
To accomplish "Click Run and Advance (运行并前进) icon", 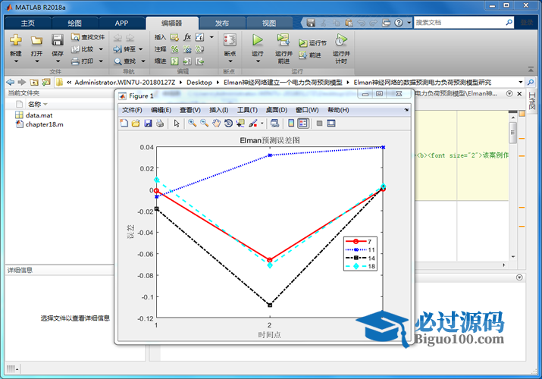I will [284, 39].
